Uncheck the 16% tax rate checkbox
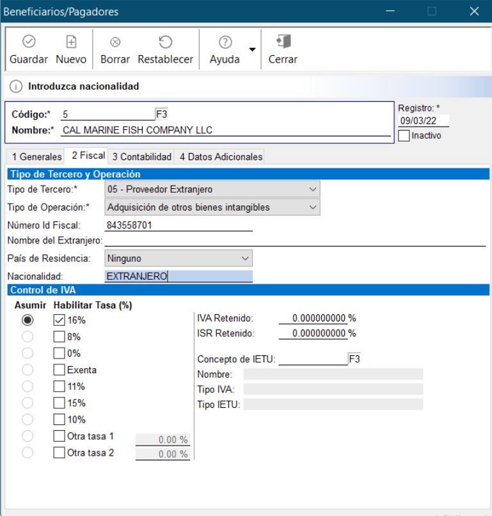This screenshot has width=492, height=516. 60,320
